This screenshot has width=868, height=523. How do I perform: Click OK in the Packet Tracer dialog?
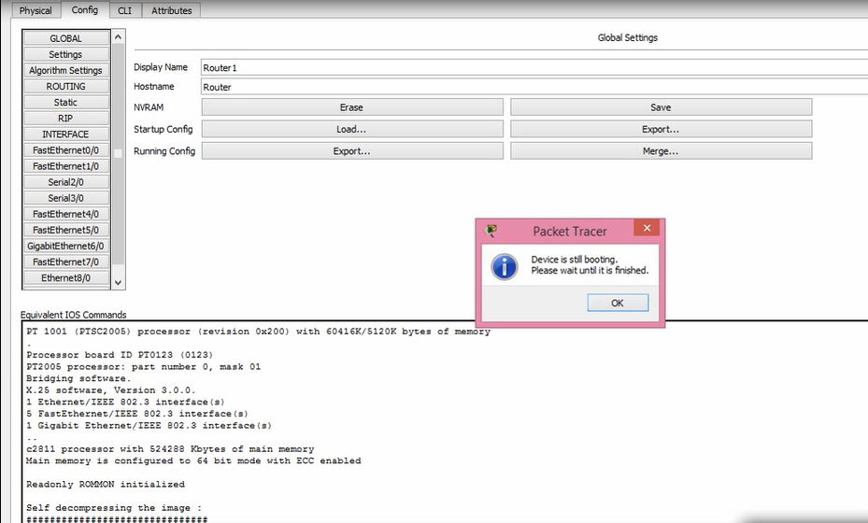[618, 303]
